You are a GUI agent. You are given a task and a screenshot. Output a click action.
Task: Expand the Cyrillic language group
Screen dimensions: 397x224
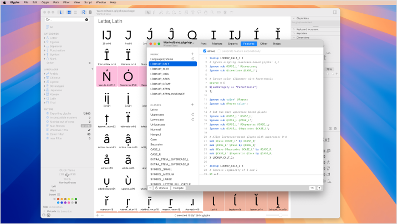point(44,82)
